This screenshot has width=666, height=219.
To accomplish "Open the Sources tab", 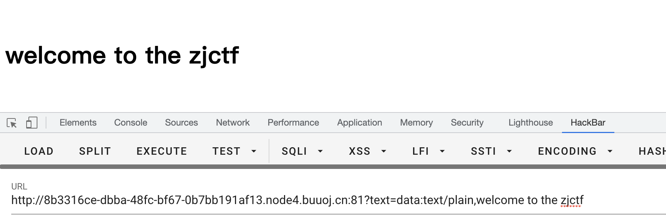I will click(181, 123).
